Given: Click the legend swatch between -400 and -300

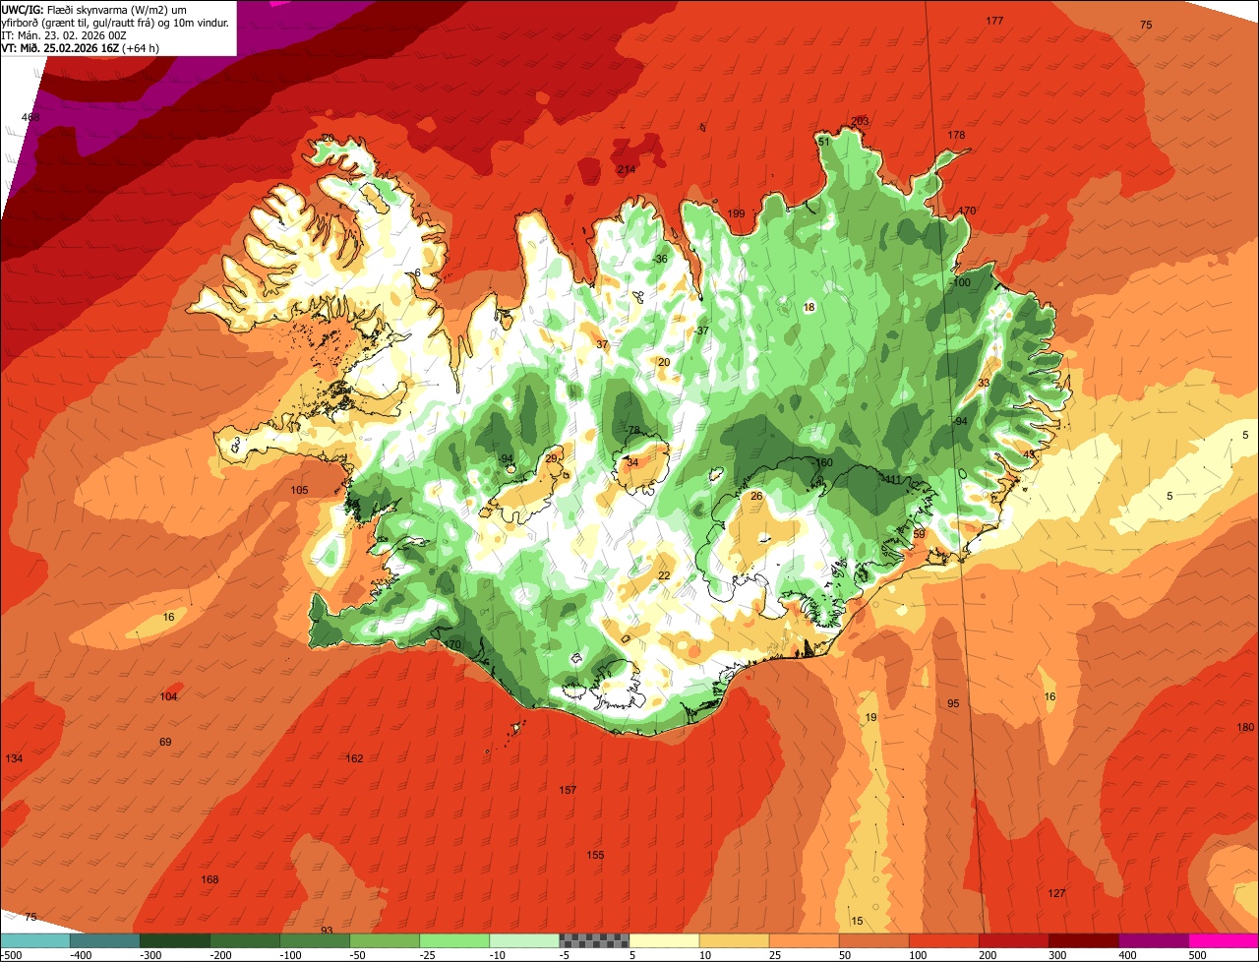Looking at the screenshot, I should tap(104, 940).
